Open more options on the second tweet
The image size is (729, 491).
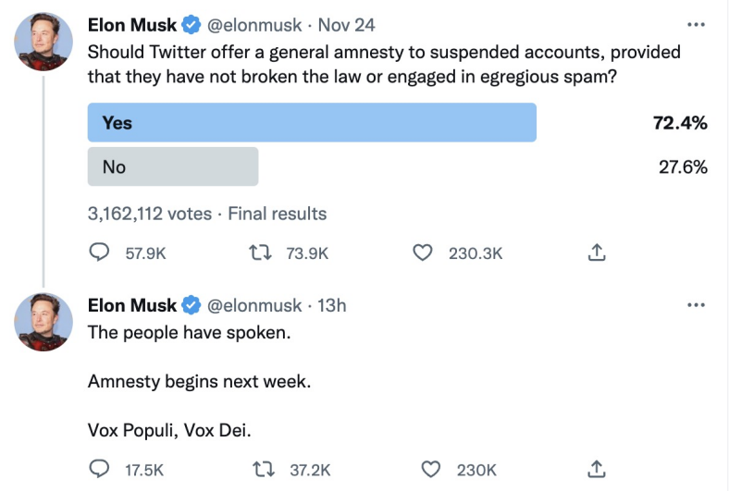tap(696, 305)
